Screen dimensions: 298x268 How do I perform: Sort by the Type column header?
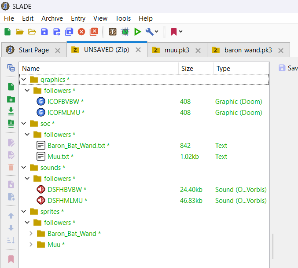[x=241, y=68]
